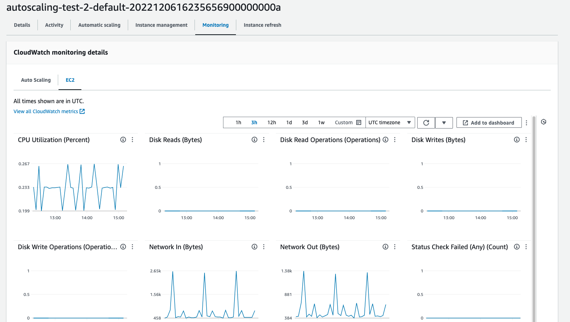Screen dimensions: 570x322
Task: Open the refresh interval dropdown arrow
Action: click(x=444, y=122)
